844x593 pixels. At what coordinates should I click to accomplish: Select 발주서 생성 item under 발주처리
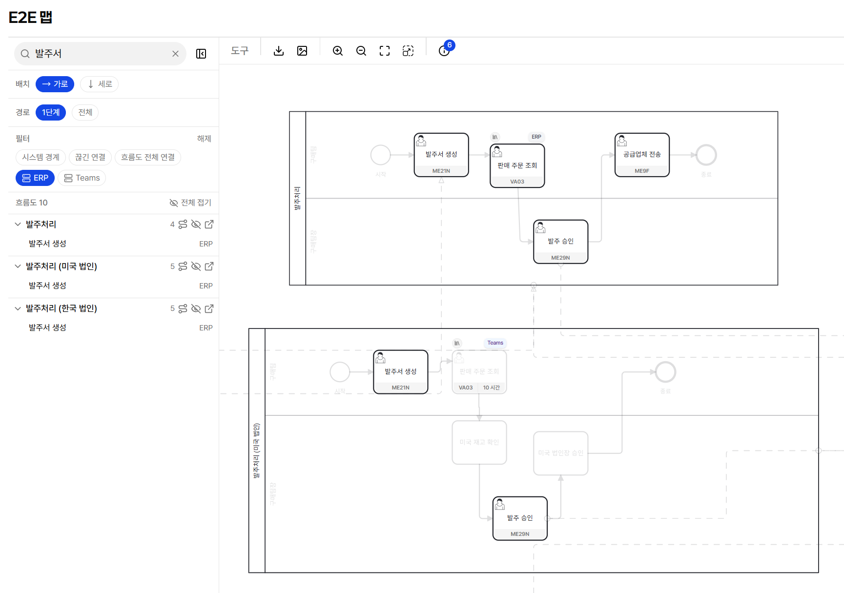[x=114, y=244]
